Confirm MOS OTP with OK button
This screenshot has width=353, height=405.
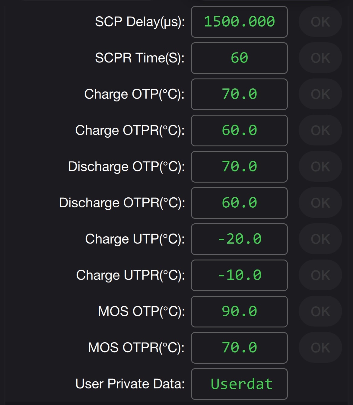coord(320,312)
